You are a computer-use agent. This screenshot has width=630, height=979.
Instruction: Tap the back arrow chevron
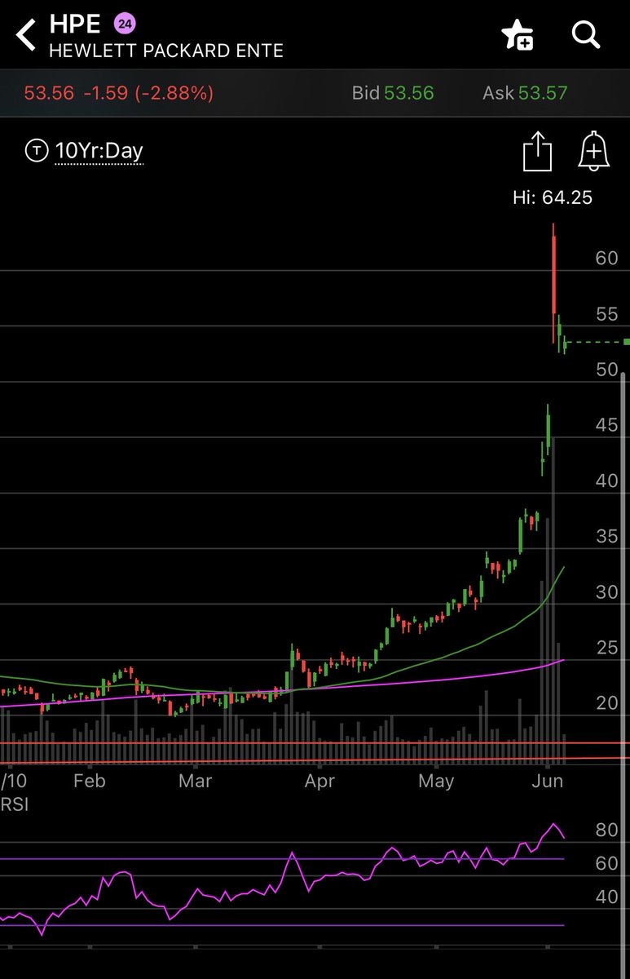point(26,35)
